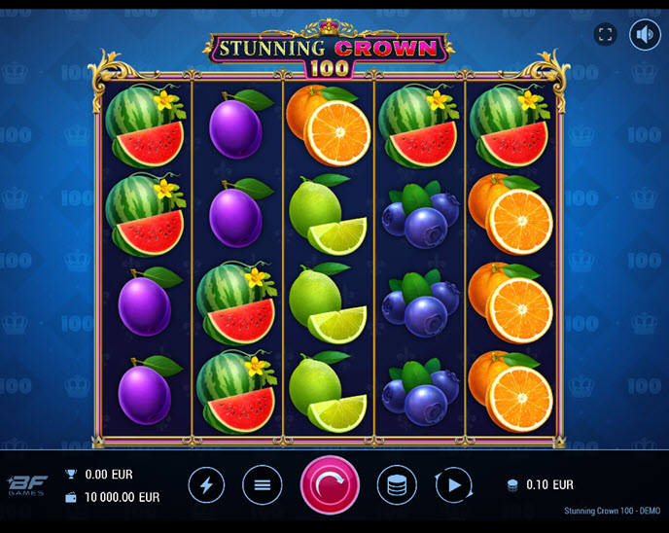The image size is (669, 533).
Task: Click the bottom blueberry symbol on fourth reel
Action: (421, 393)
